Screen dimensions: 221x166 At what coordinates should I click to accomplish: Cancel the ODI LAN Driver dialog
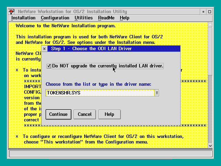[x=85, y=114]
